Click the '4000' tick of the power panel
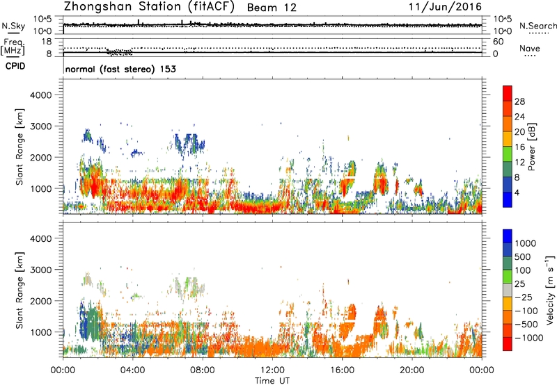Image resolution: width=557 pixels, height=385 pixels. click(40, 95)
